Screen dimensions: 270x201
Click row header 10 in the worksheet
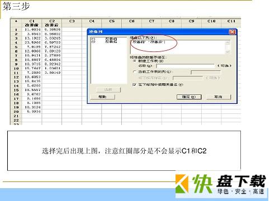coord(16,69)
